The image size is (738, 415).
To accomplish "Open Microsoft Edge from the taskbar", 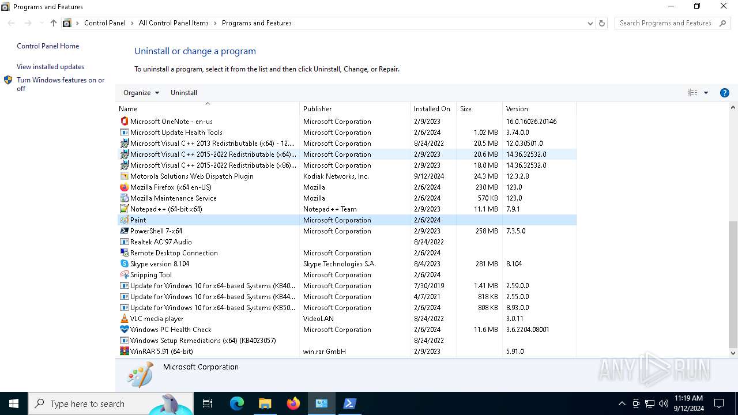I will [x=237, y=403].
